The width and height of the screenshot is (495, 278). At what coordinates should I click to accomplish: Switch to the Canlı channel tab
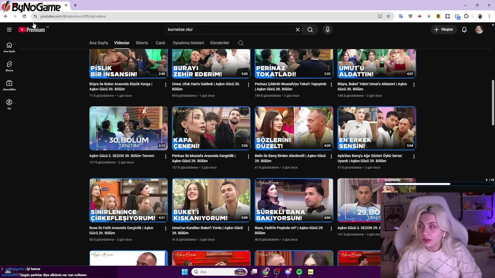pyautogui.click(x=160, y=43)
